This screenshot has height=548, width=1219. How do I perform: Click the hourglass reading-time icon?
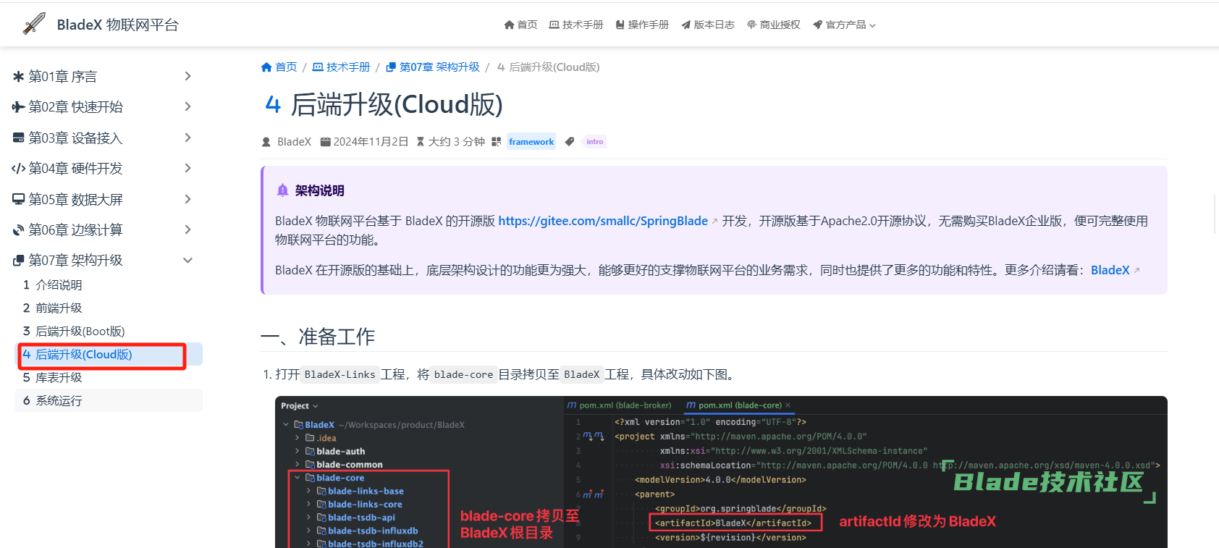[421, 142]
